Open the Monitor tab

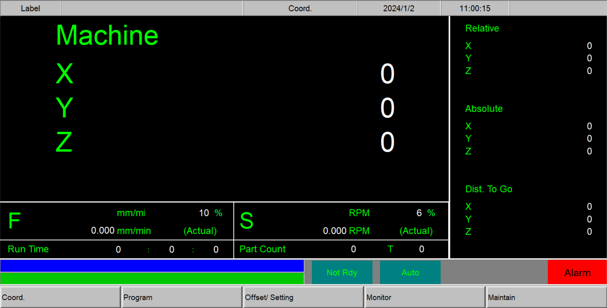pos(425,297)
